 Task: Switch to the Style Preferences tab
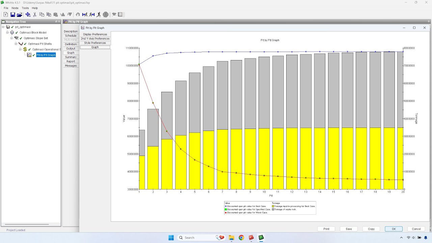95,43
